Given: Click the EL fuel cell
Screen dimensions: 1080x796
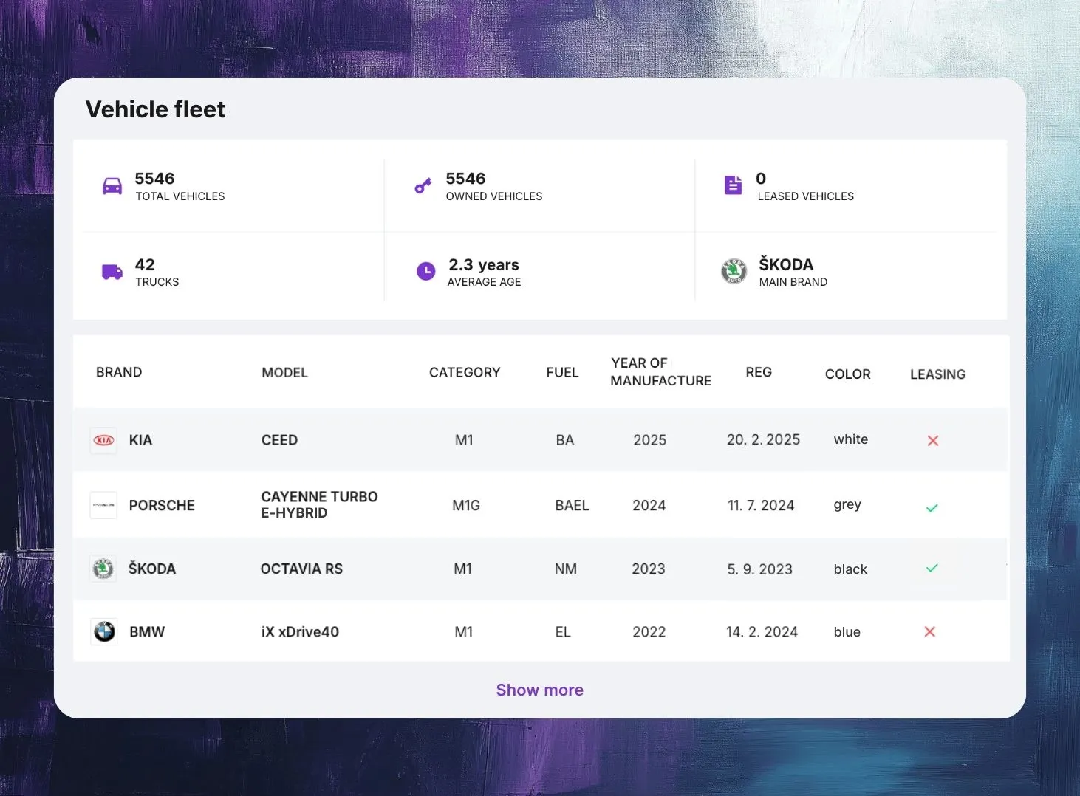Looking at the screenshot, I should click(x=563, y=632).
